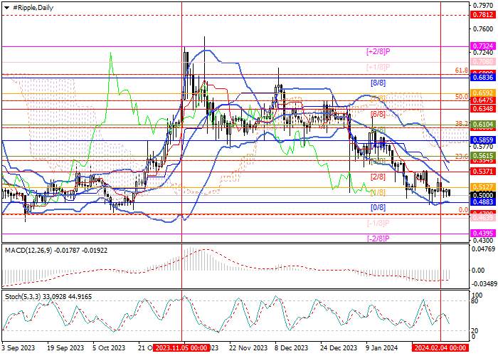Click the 2024.02.04 00:00 date marker
This screenshot has width=498, height=356.
point(440,347)
